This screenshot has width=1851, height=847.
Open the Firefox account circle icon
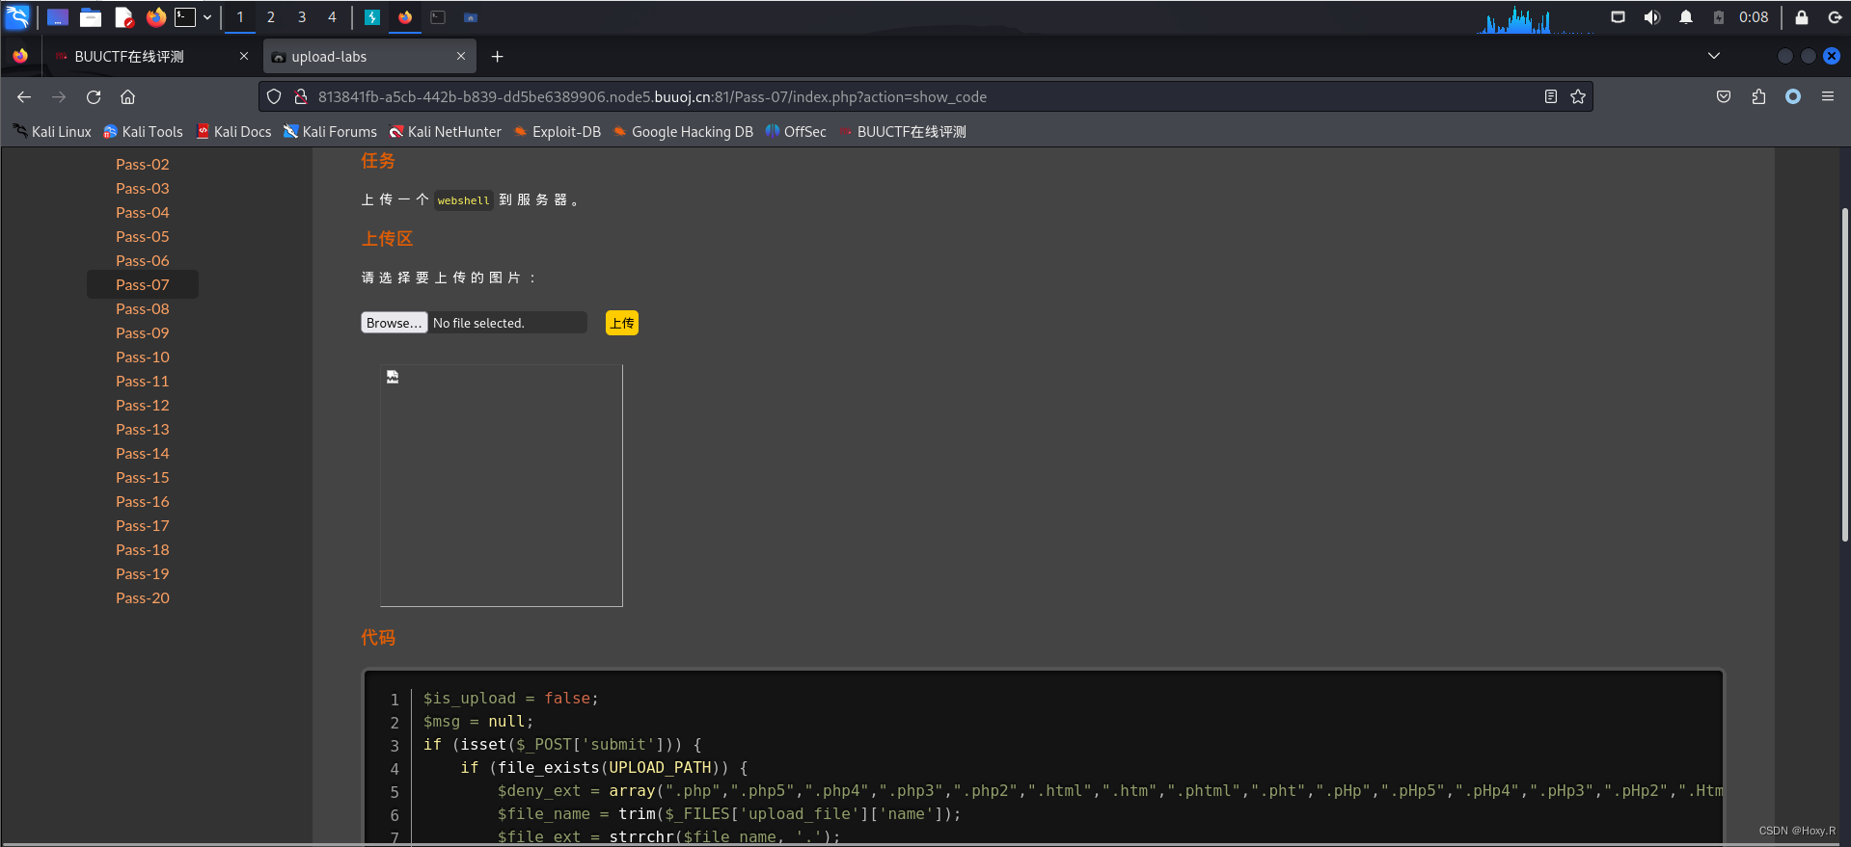coord(1793,96)
